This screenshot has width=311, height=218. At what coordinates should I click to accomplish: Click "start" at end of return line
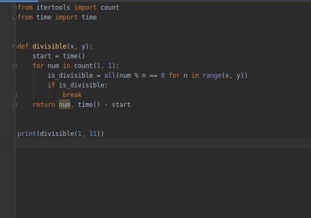[x=121, y=105]
